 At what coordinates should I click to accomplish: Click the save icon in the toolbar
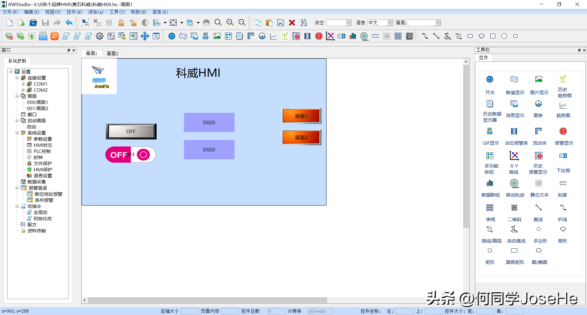tap(45, 23)
